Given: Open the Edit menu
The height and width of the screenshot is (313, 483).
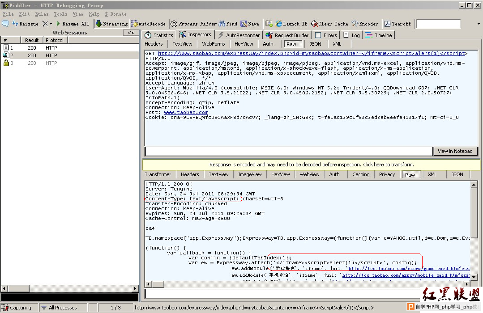Looking at the screenshot, I should [x=24, y=14].
